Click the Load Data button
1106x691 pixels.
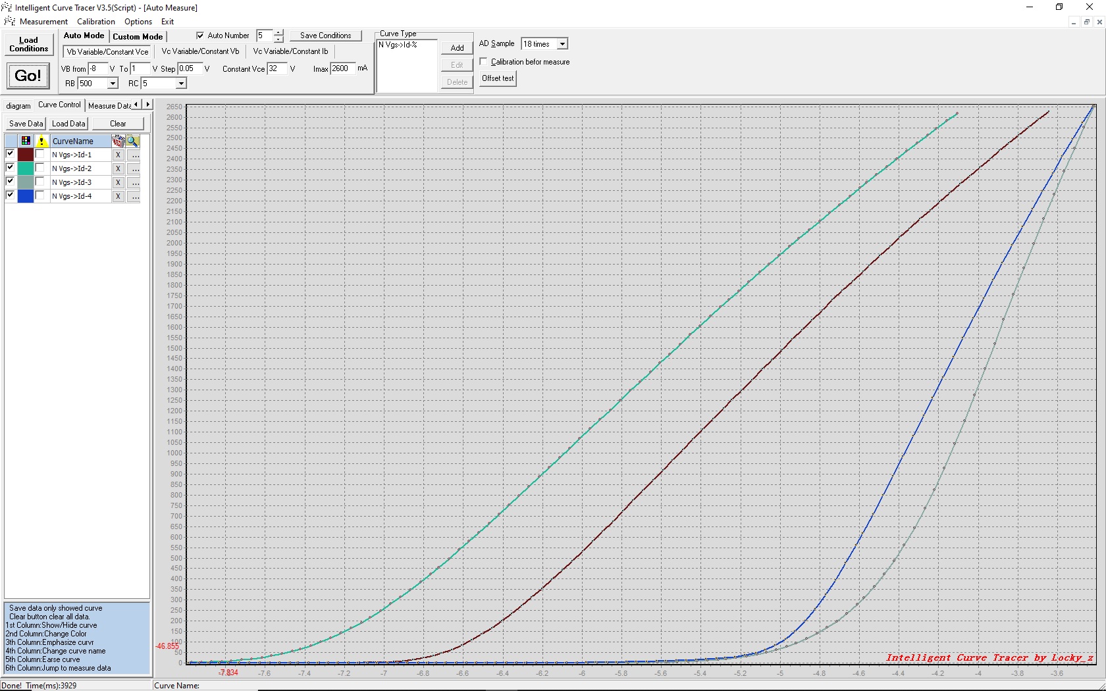(68, 124)
